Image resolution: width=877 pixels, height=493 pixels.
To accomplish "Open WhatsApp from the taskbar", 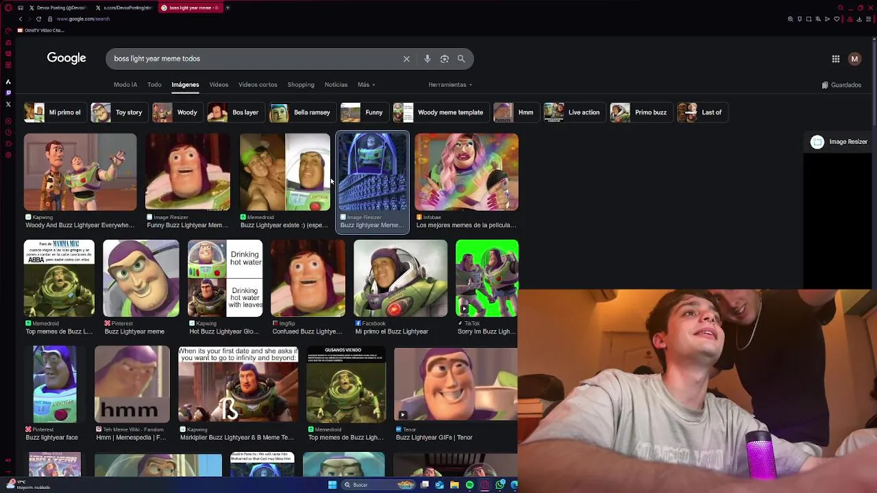I will [500, 485].
